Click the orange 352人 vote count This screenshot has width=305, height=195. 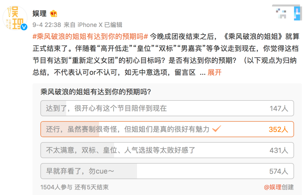(278, 130)
